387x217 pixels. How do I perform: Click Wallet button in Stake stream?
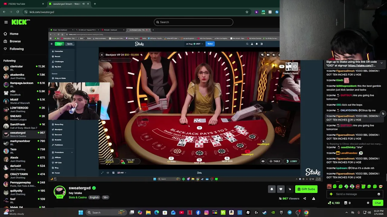pos(210,44)
